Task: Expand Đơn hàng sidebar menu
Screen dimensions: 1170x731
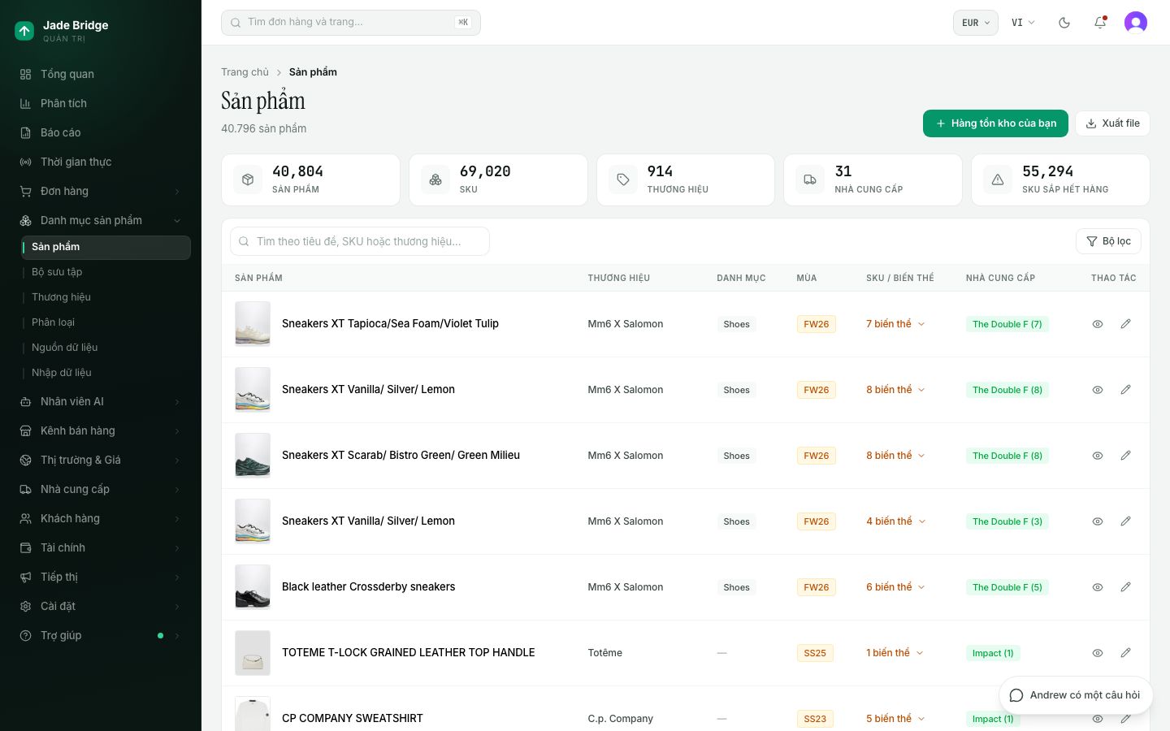Action: (x=101, y=191)
